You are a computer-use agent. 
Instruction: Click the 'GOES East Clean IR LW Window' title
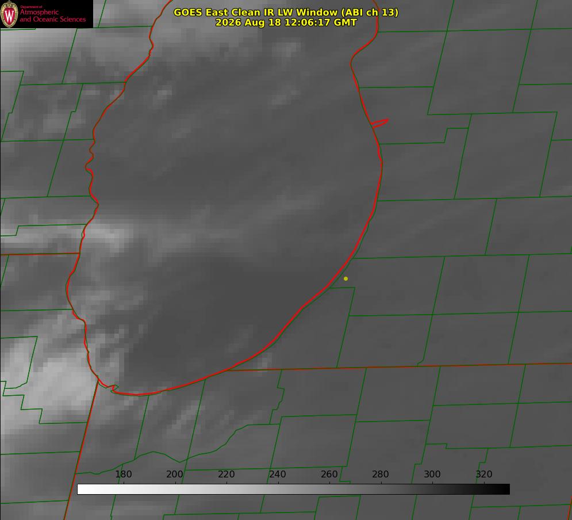click(x=286, y=12)
